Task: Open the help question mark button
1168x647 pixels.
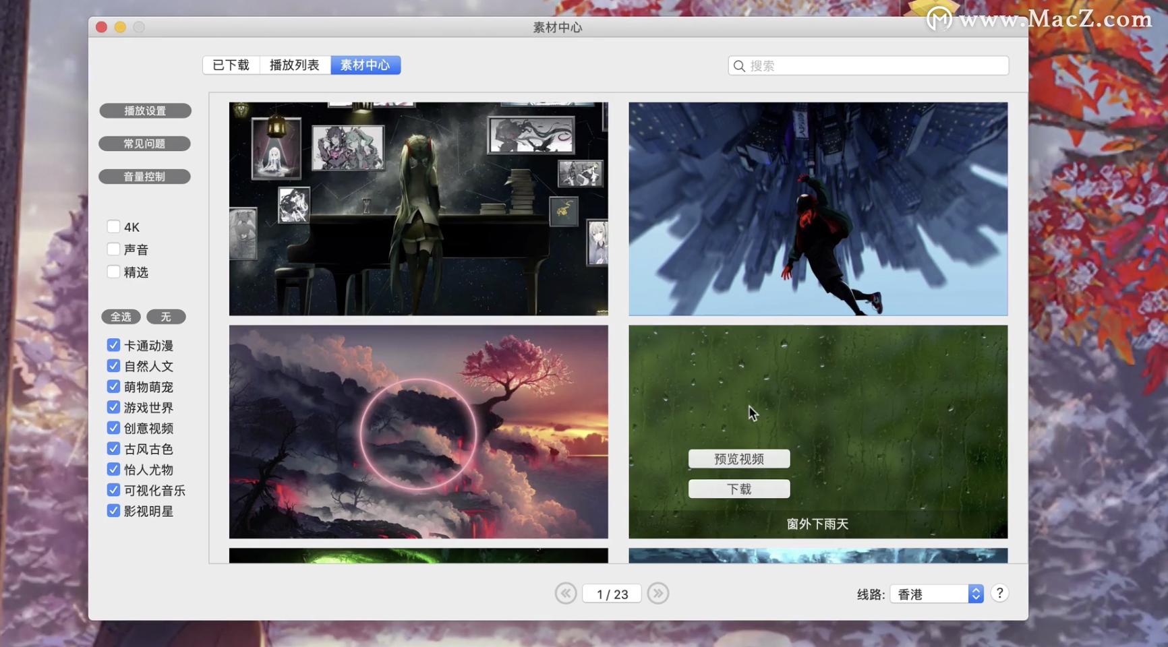Action: coord(999,593)
